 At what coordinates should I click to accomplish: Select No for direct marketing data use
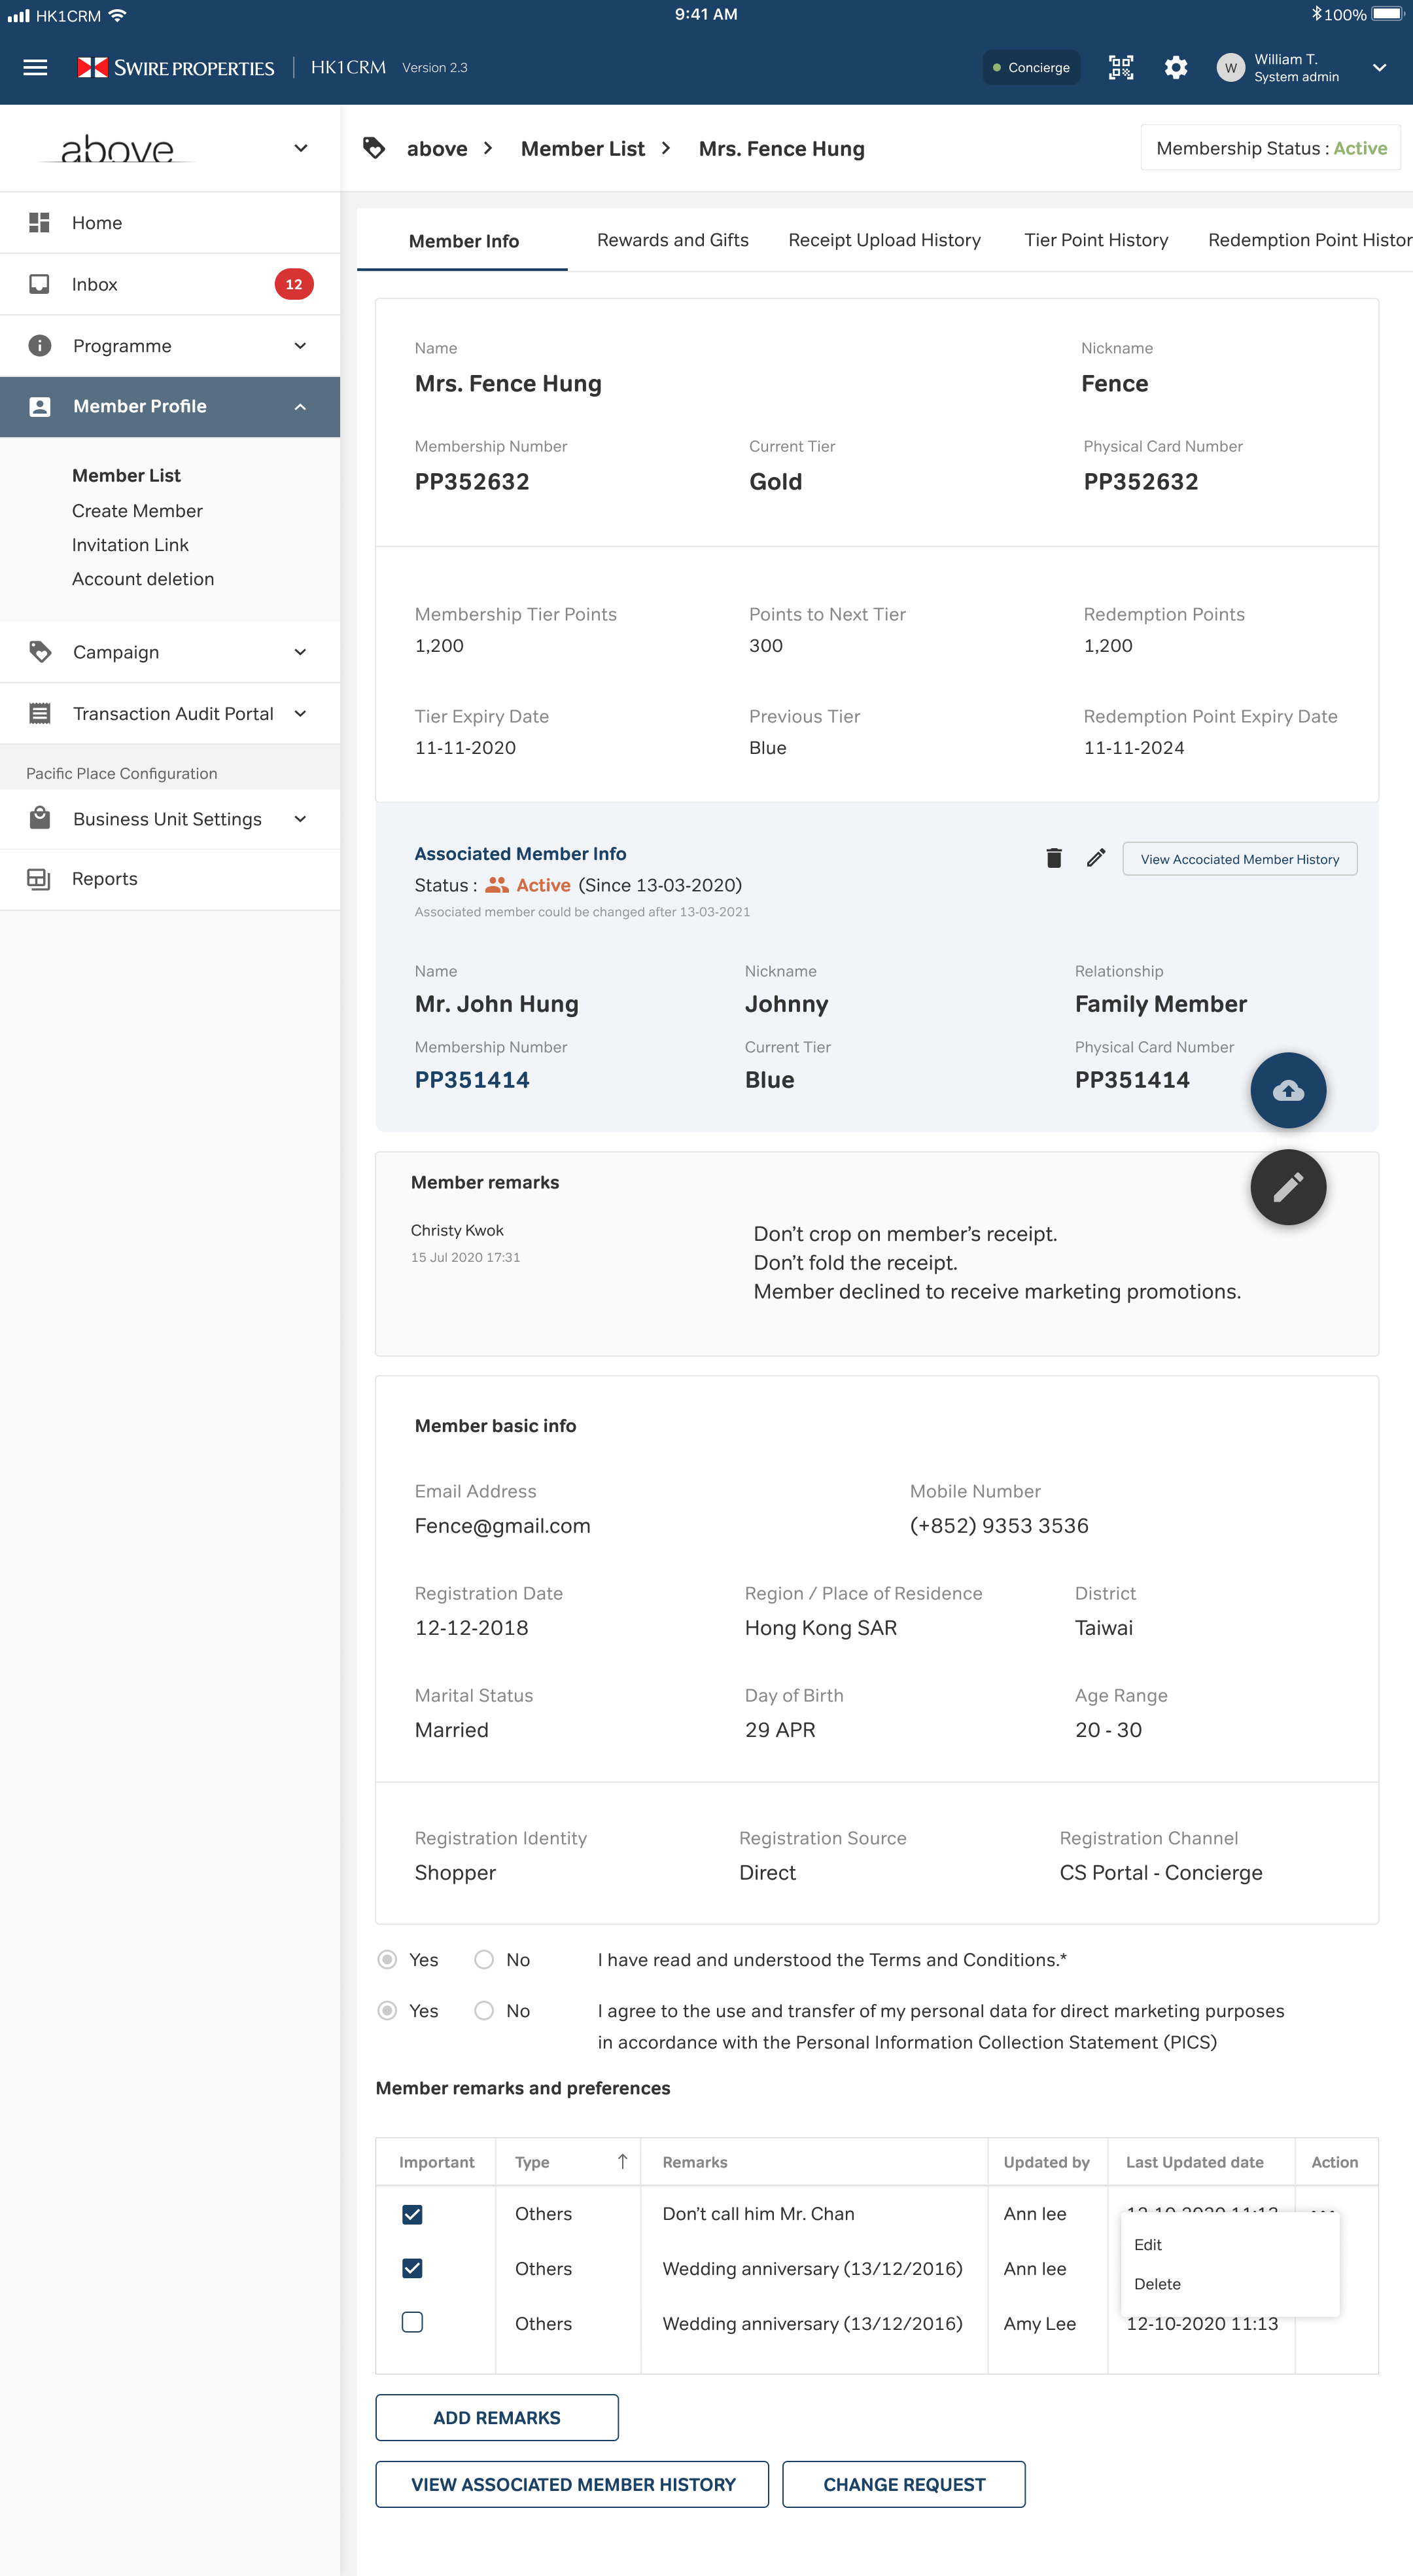(x=483, y=2010)
